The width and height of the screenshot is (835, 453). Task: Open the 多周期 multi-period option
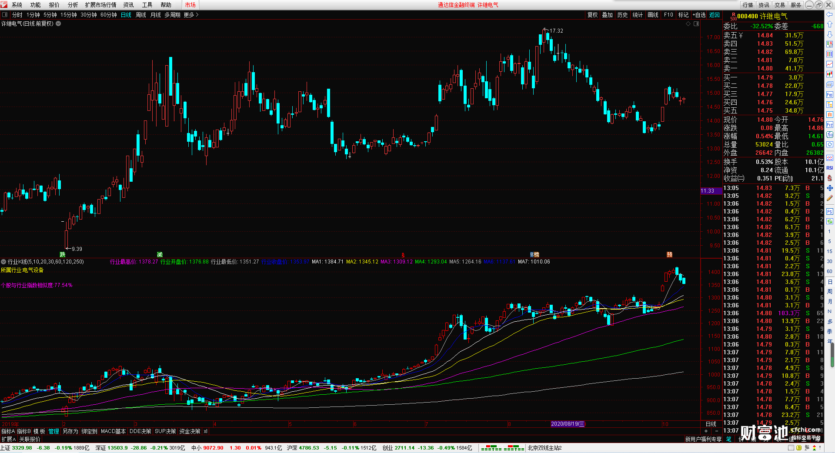(x=172, y=15)
